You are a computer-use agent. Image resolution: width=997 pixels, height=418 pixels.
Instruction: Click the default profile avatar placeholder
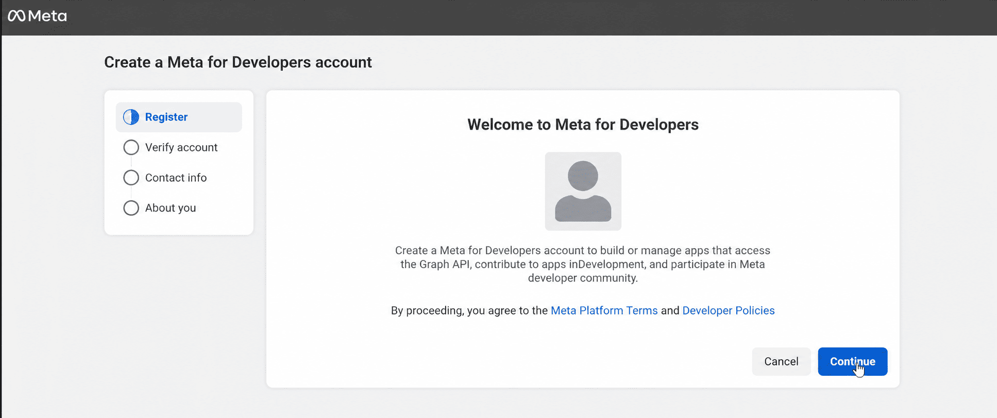click(x=583, y=191)
